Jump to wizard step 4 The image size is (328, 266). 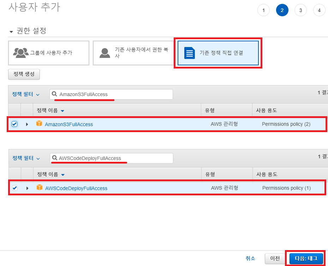pyautogui.click(x=319, y=10)
